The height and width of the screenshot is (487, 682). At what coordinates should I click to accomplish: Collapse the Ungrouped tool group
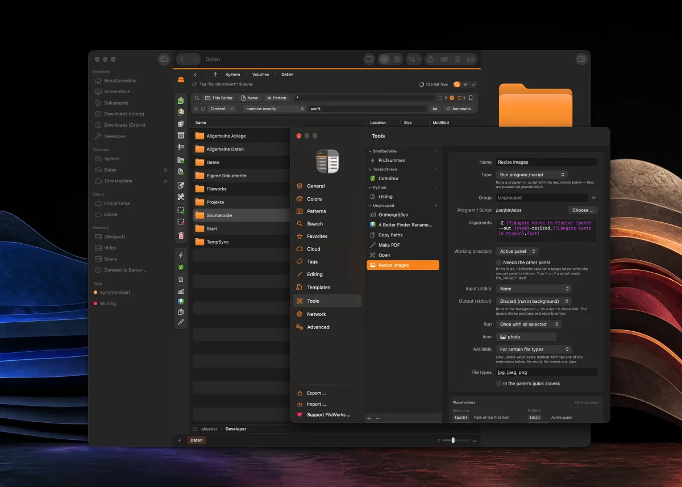click(x=370, y=206)
